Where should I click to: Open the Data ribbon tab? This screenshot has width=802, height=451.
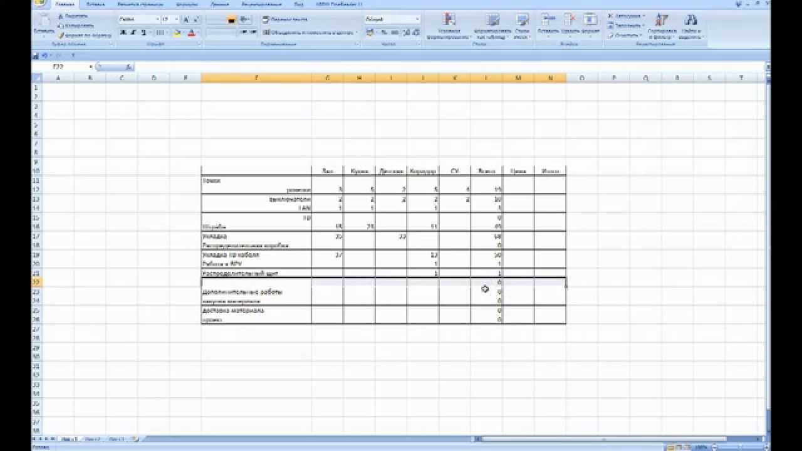(x=220, y=4)
